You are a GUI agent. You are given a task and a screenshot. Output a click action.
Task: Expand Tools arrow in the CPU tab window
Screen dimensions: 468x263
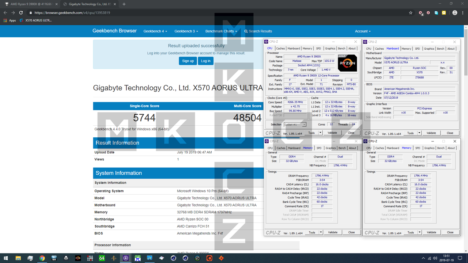(x=321, y=133)
